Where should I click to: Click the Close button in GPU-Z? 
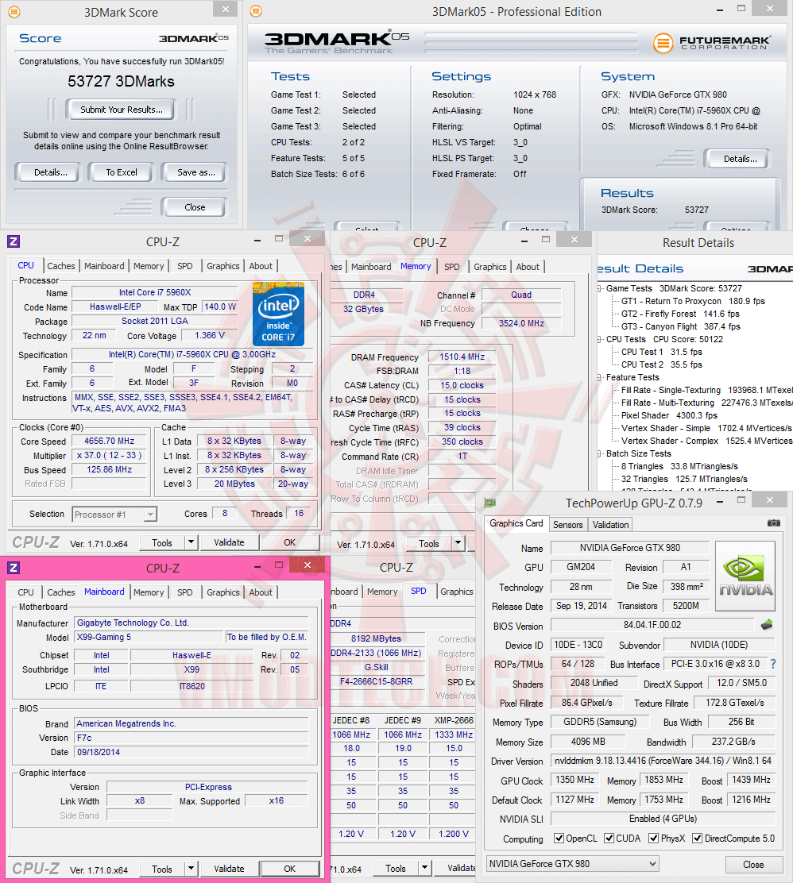(753, 865)
